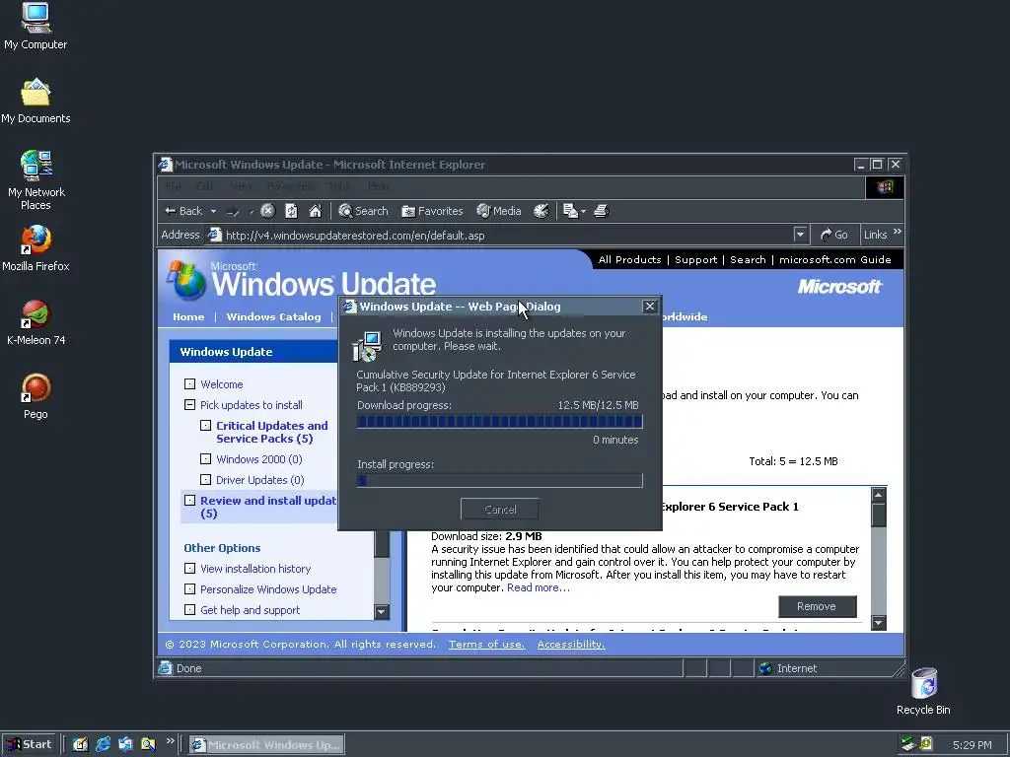
Task: Open the Terms of use link
Action: (486, 645)
